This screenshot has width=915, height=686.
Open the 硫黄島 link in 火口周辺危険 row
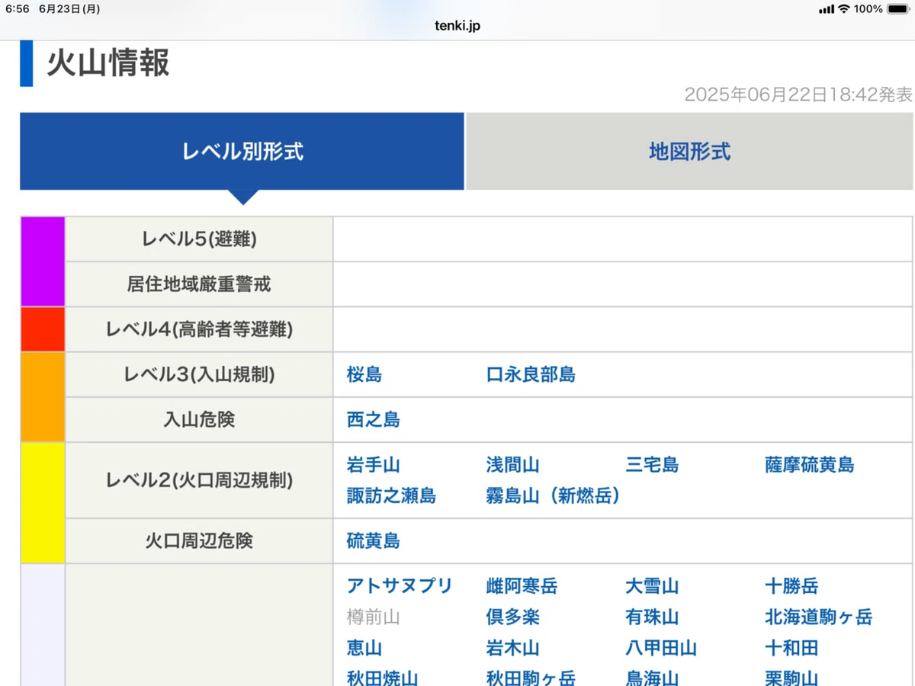point(374,541)
